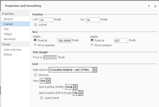Open the General properties section
The height and width of the screenshot is (107, 159).
(x=8, y=19)
